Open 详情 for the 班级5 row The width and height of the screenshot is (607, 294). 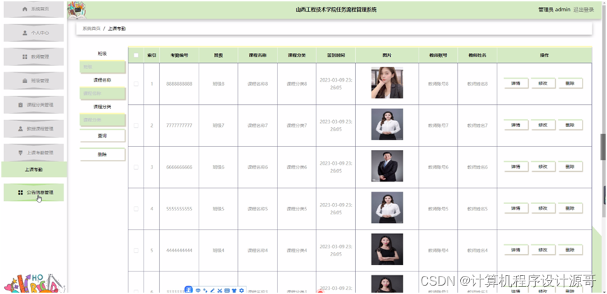coord(515,208)
